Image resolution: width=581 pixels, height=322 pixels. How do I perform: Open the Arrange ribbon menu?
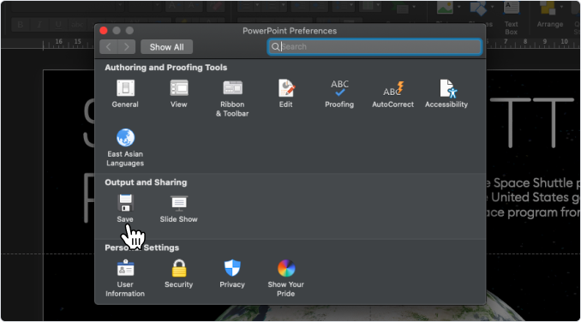tap(550, 15)
